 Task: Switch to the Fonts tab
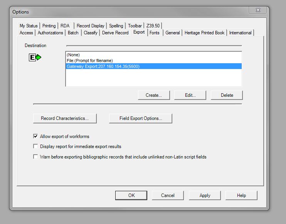point(155,33)
